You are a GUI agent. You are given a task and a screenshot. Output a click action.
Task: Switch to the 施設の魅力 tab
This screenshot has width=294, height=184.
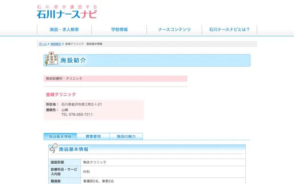126,137
